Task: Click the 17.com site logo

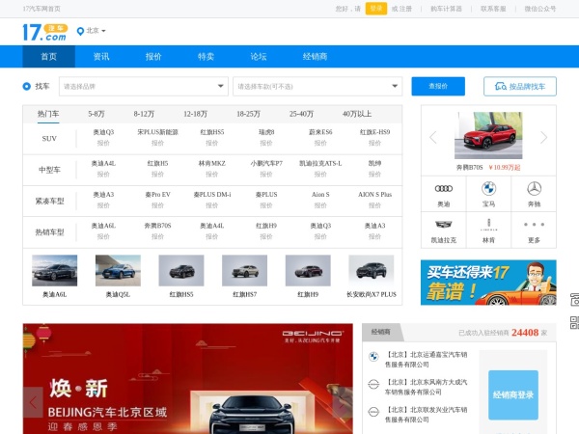Action: (x=44, y=32)
